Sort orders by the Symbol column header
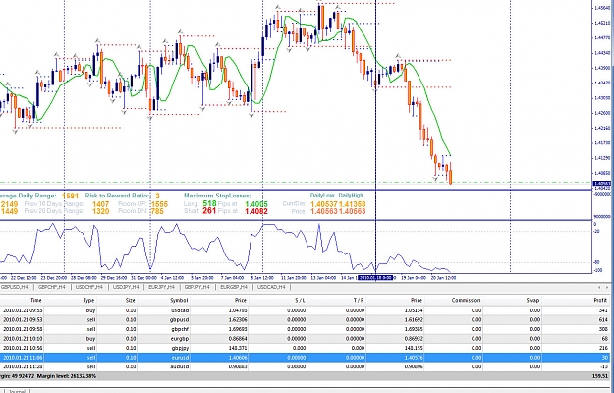614x393 pixels. coord(179,301)
